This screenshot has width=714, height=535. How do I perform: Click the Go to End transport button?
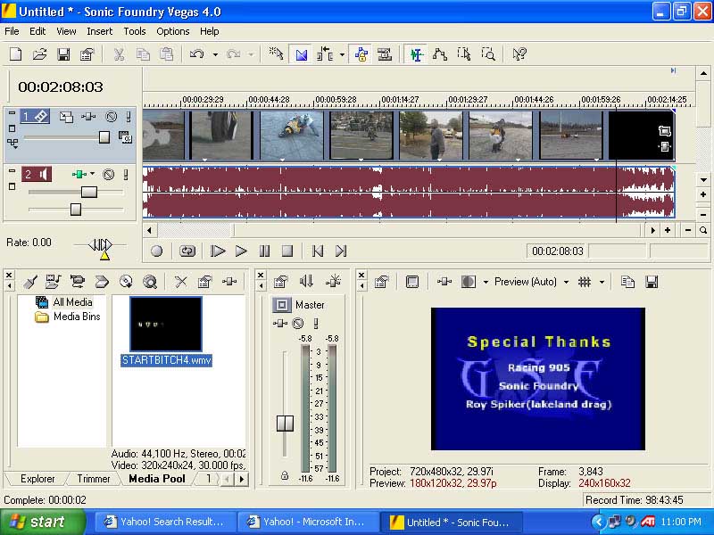pos(340,251)
